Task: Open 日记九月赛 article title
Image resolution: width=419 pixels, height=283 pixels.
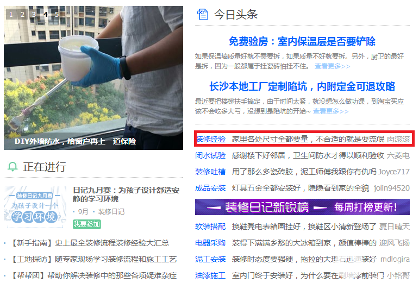Action: pyautogui.click(x=126, y=194)
